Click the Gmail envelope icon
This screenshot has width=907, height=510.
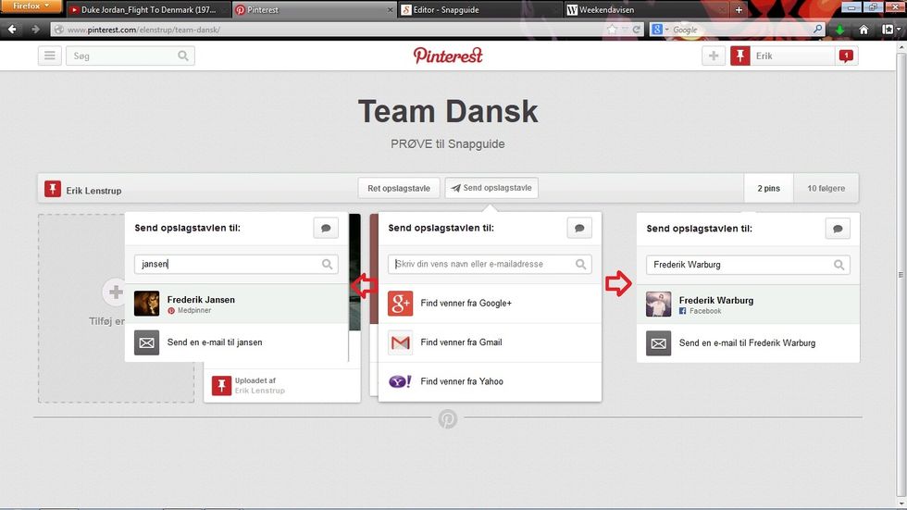(x=400, y=342)
